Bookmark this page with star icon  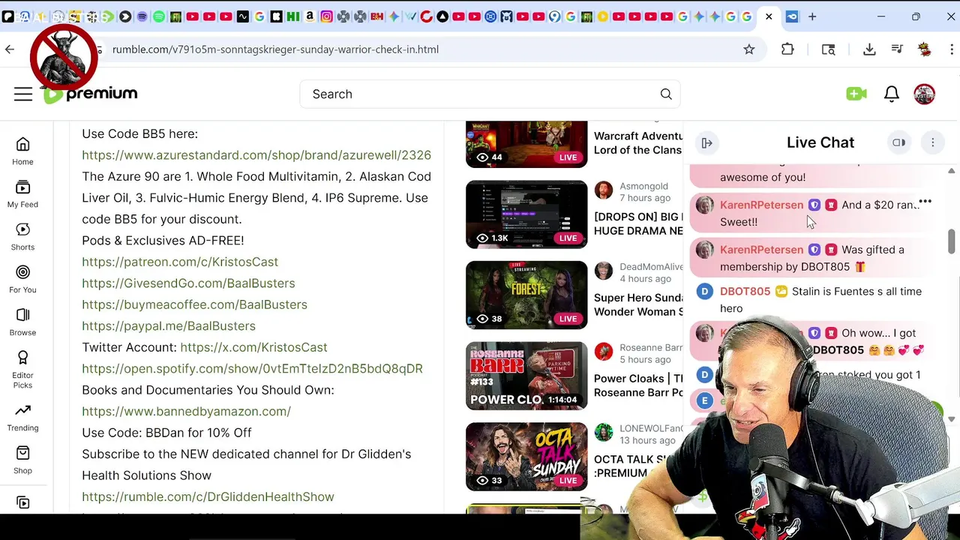pos(748,49)
